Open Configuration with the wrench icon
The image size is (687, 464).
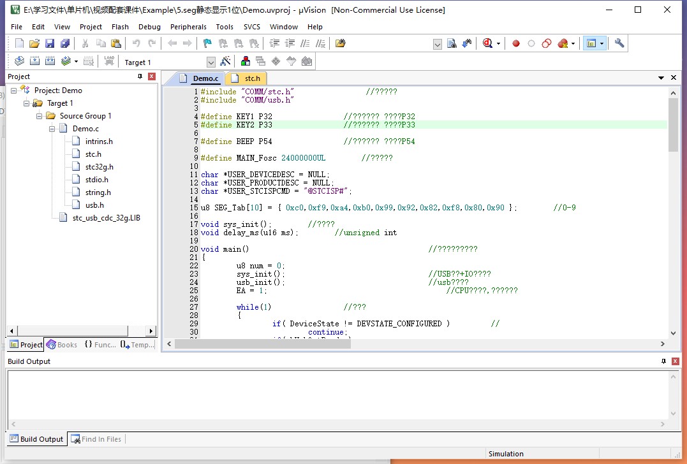point(619,43)
